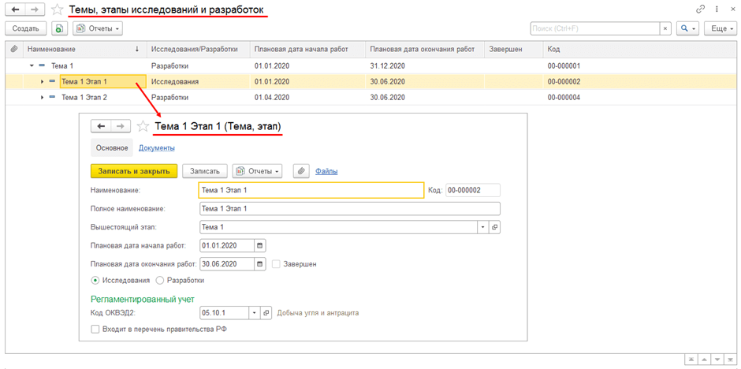Collapse the Тема 1 tree node
This screenshot has width=741, height=369.
(x=32, y=66)
